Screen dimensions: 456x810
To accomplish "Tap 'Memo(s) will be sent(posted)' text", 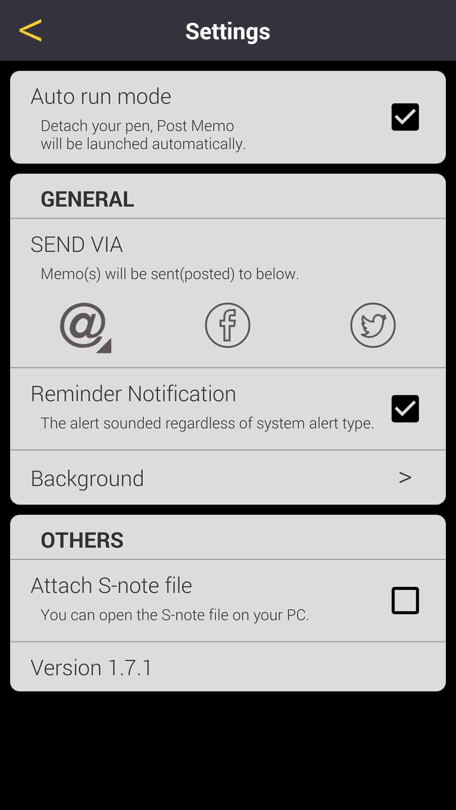I will 170,274.
